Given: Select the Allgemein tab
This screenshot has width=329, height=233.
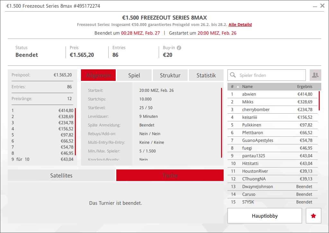Looking at the screenshot, I should 98,75.
